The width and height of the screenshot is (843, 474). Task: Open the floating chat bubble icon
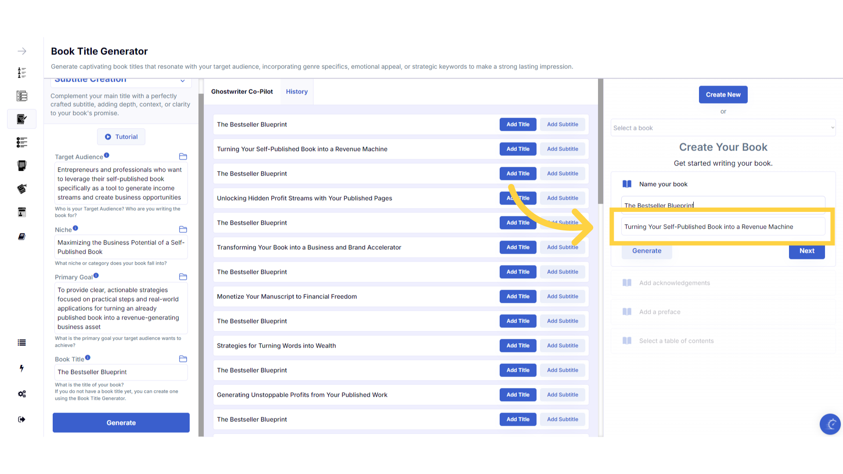pos(830,424)
